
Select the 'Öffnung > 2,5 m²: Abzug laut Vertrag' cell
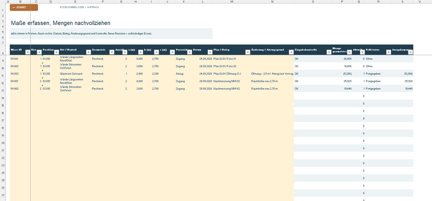(272, 74)
